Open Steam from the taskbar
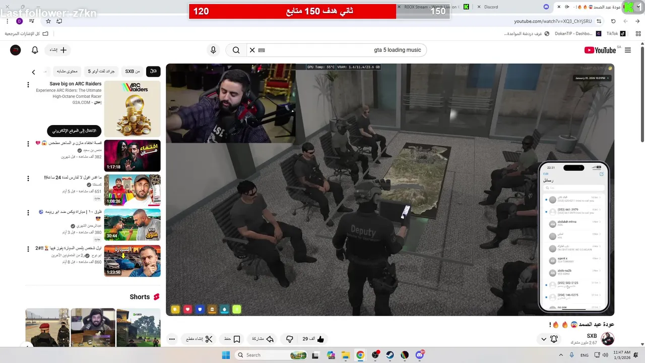Image resolution: width=645 pixels, height=363 pixels. pos(390,355)
